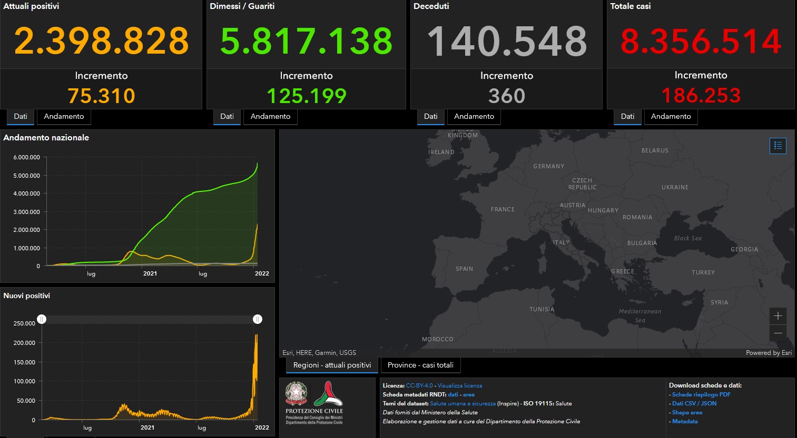Open the map legend list icon

pos(778,146)
